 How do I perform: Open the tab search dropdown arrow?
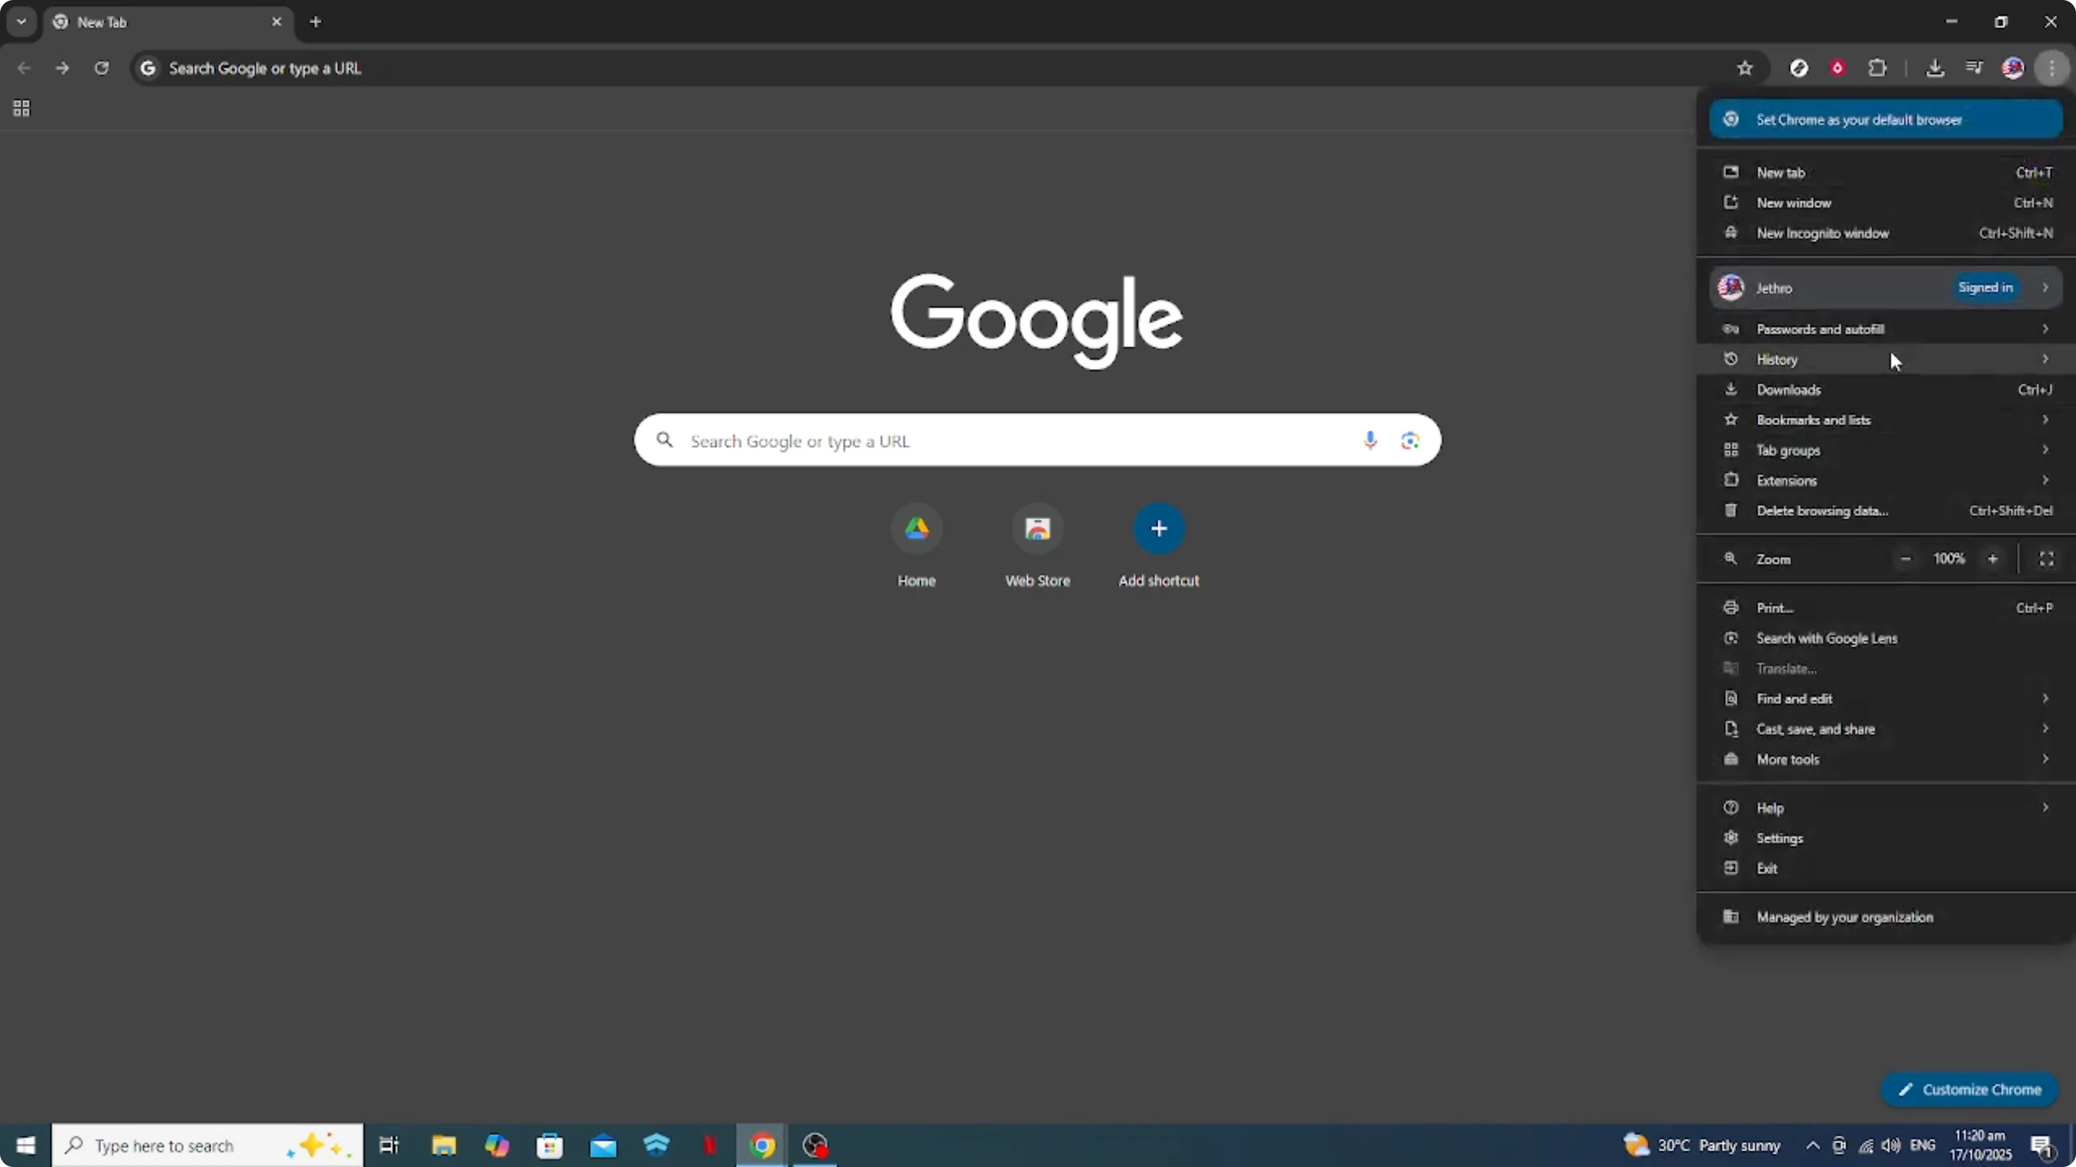point(22,22)
